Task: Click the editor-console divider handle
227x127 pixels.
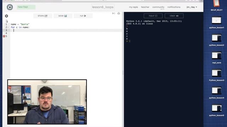Action: click(123, 73)
